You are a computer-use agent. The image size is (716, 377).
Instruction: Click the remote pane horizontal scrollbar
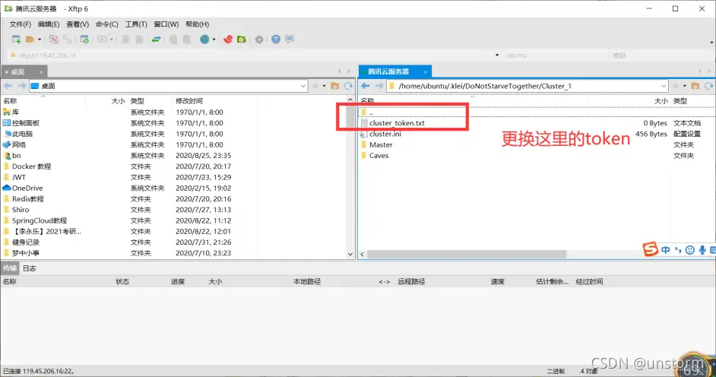point(467,254)
